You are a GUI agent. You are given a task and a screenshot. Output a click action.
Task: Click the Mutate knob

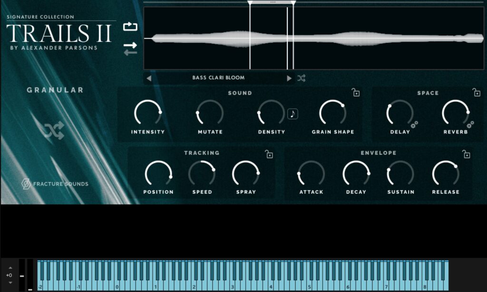coord(210,113)
